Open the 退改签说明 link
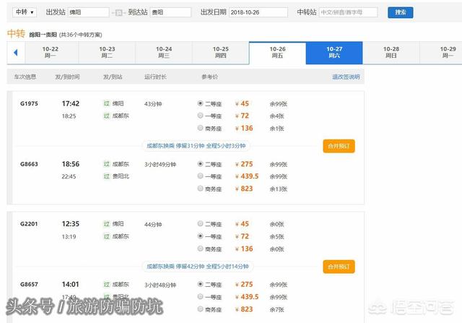The image size is (462, 323). 345,77
